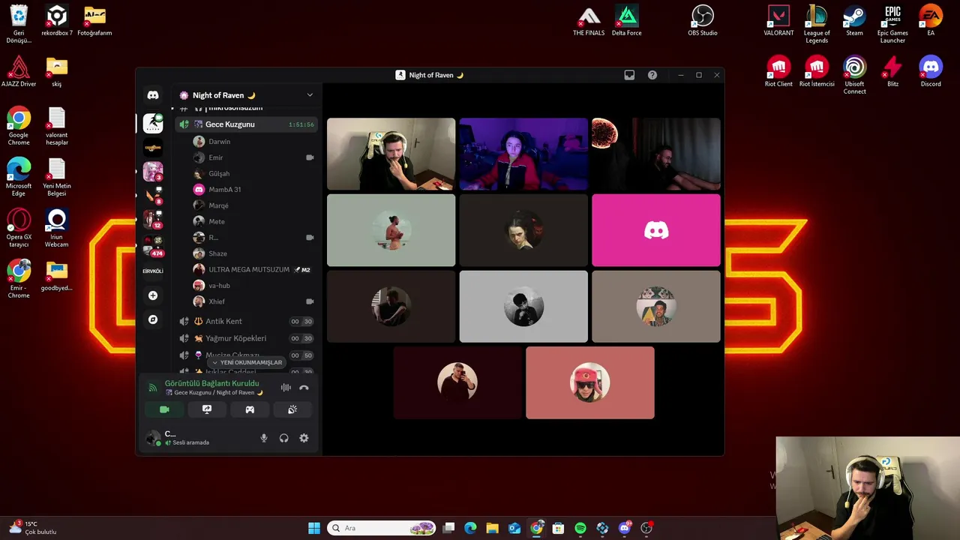Image resolution: width=960 pixels, height=540 pixels.
Task: Open Discord inbox icon in title bar
Action: pyautogui.click(x=629, y=75)
